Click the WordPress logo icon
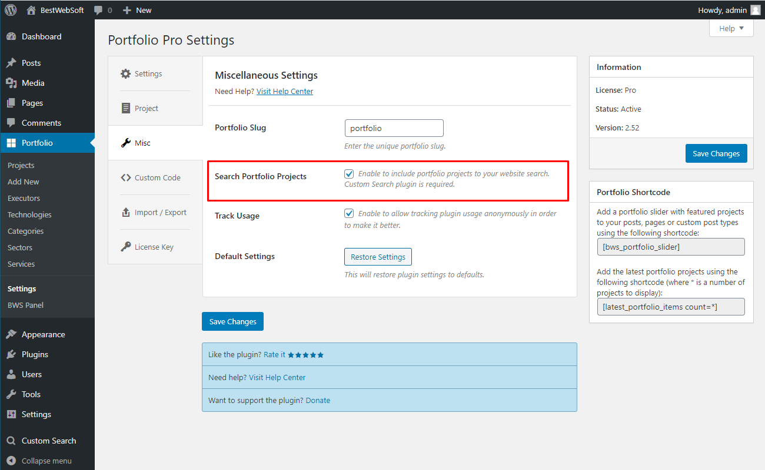Viewport: 765px width, 470px height. 11,10
